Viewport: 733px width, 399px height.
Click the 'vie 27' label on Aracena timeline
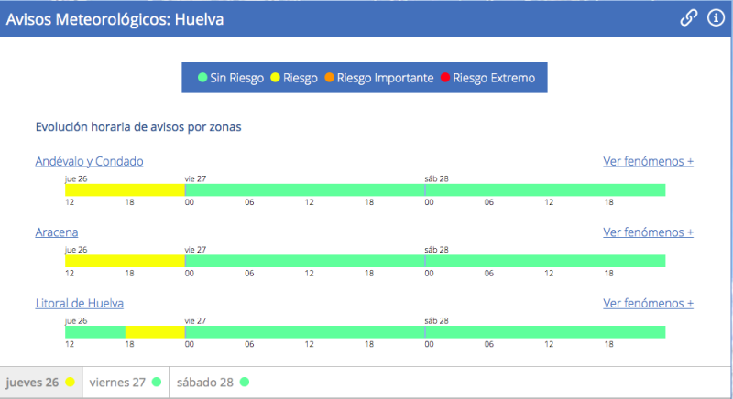click(x=195, y=250)
